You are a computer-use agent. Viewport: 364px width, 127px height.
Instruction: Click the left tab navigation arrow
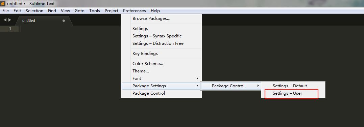point(5,20)
